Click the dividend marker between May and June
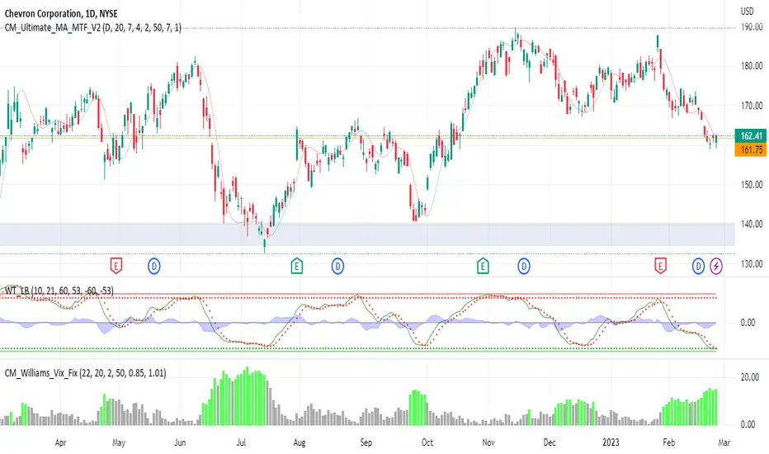 154,266
